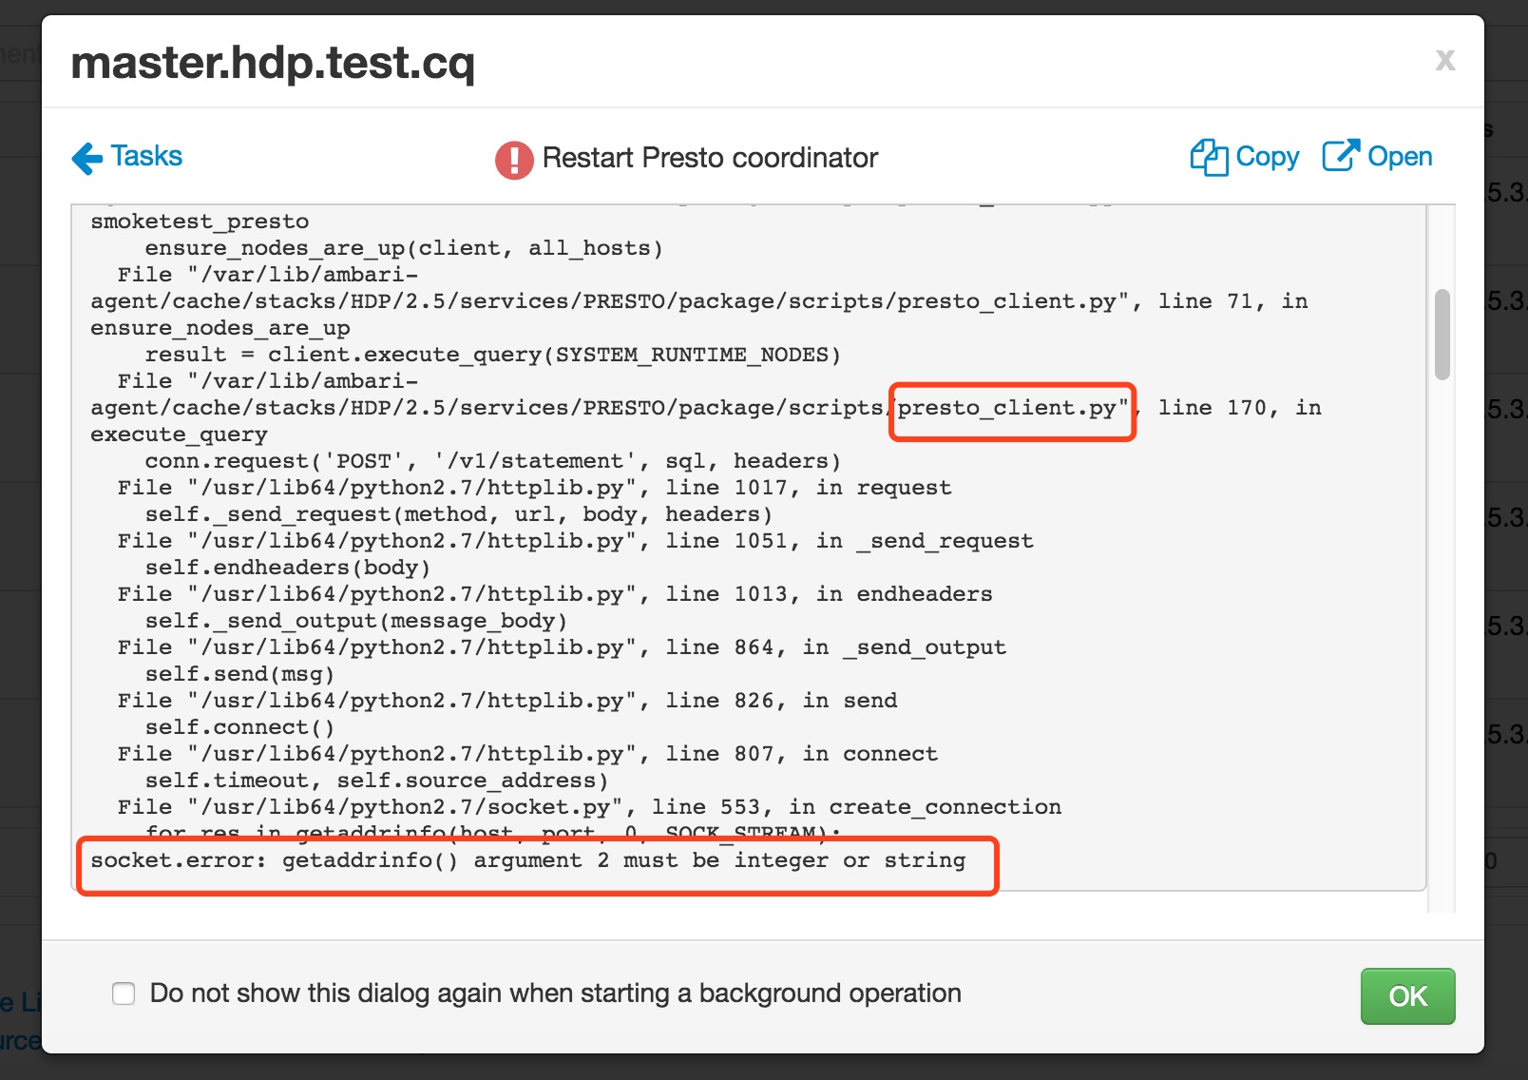Viewport: 1528px width, 1080px height.
Task: Click the Open external window icon
Action: (1341, 156)
